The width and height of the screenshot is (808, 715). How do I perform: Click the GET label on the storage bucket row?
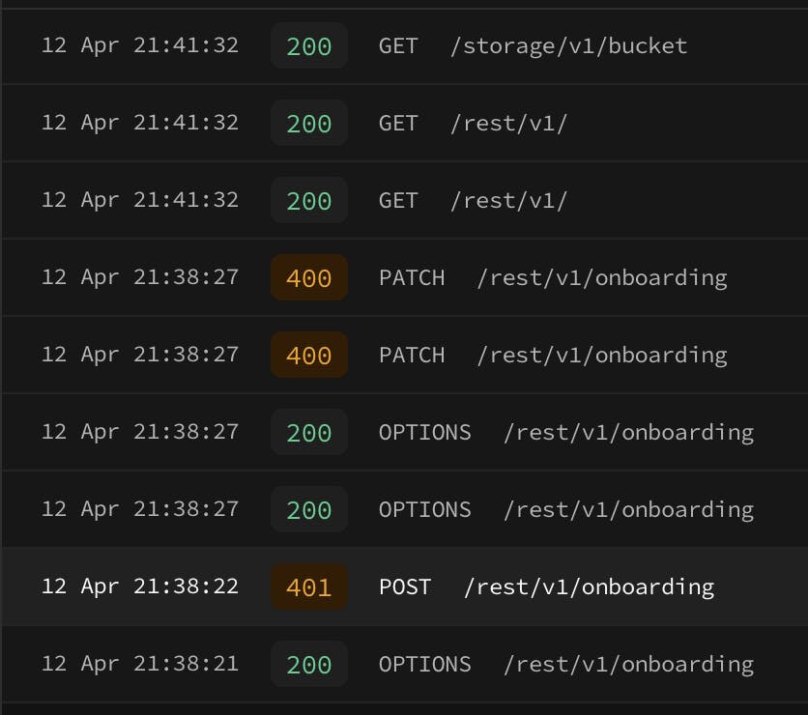(398, 45)
